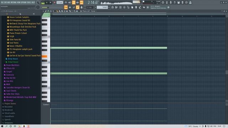Select the piano roll zoom tool
This screenshot has width=228, height=128.
tap(74, 11)
